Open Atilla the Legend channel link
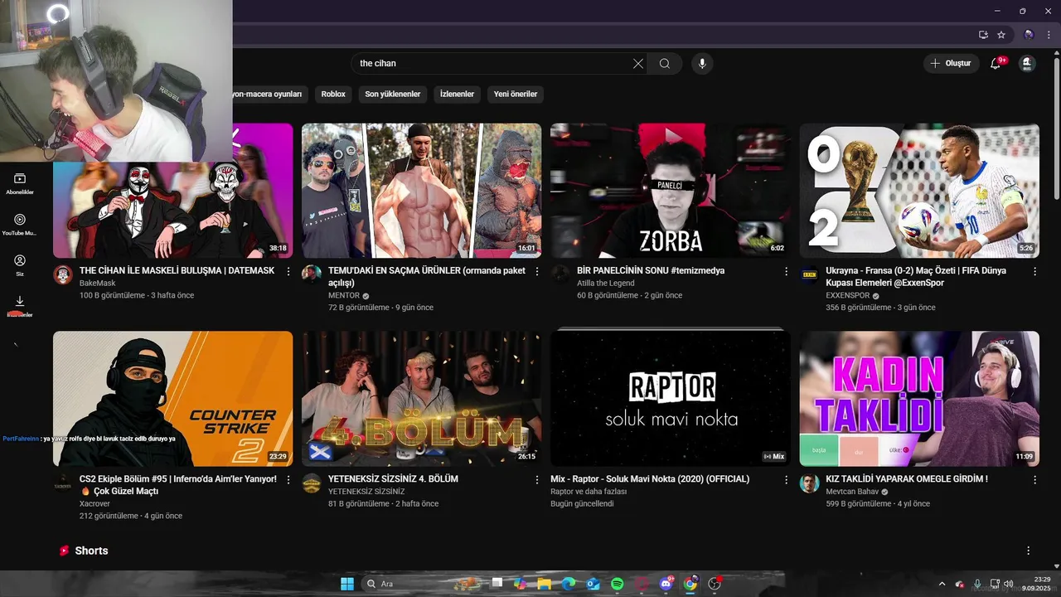This screenshot has height=597, width=1061. pyautogui.click(x=606, y=283)
